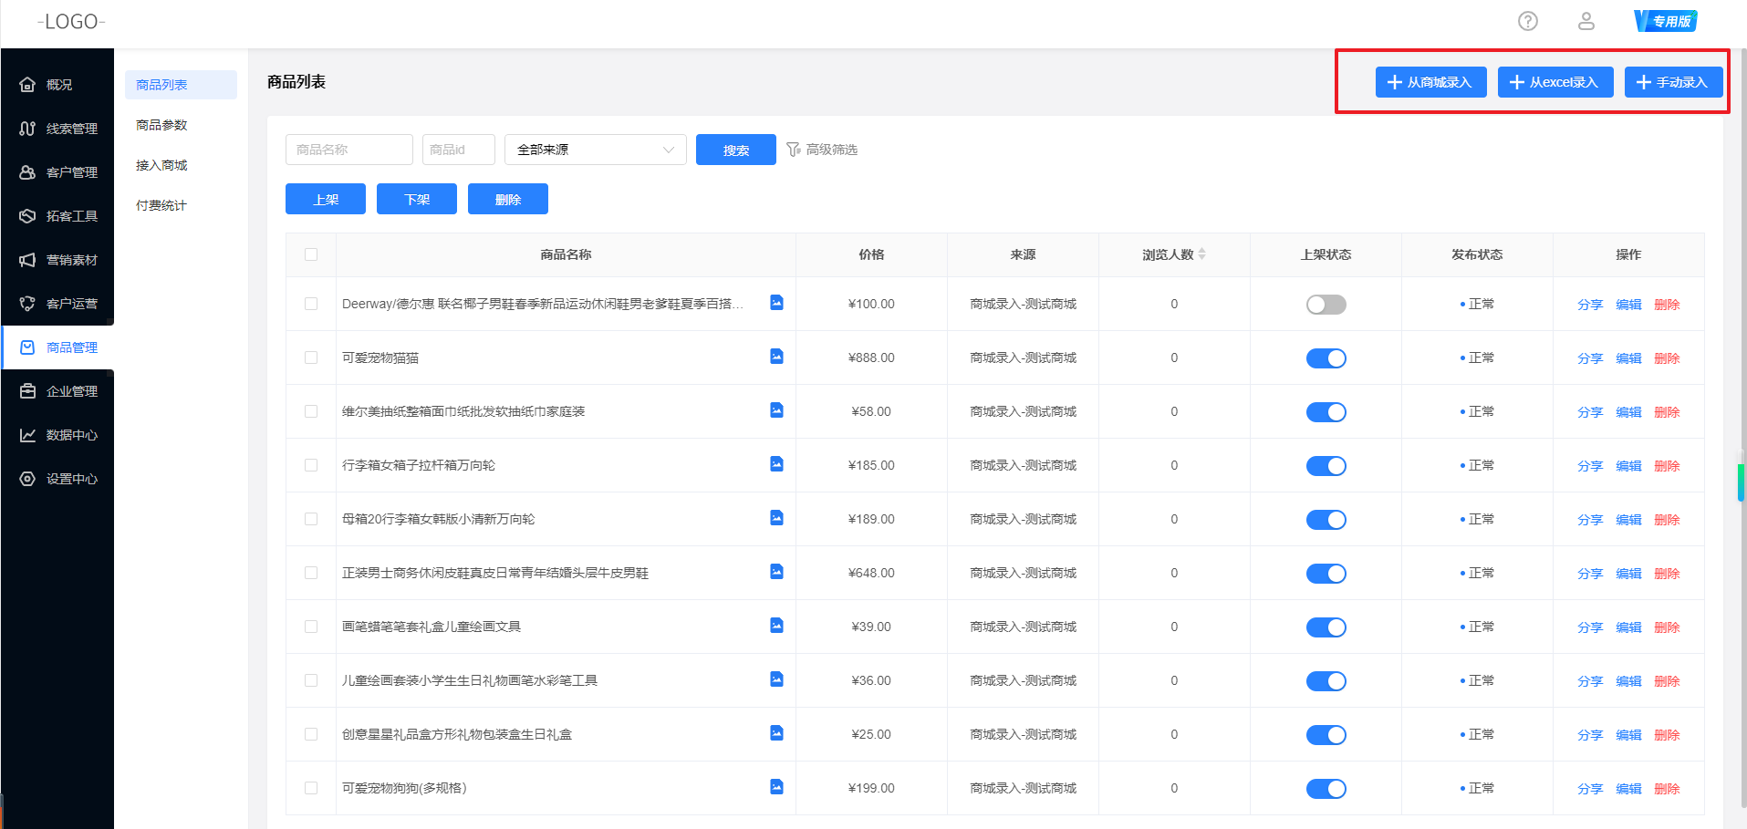Click the 营销素材 megaphone icon
The image size is (1747, 829).
pos(27,260)
